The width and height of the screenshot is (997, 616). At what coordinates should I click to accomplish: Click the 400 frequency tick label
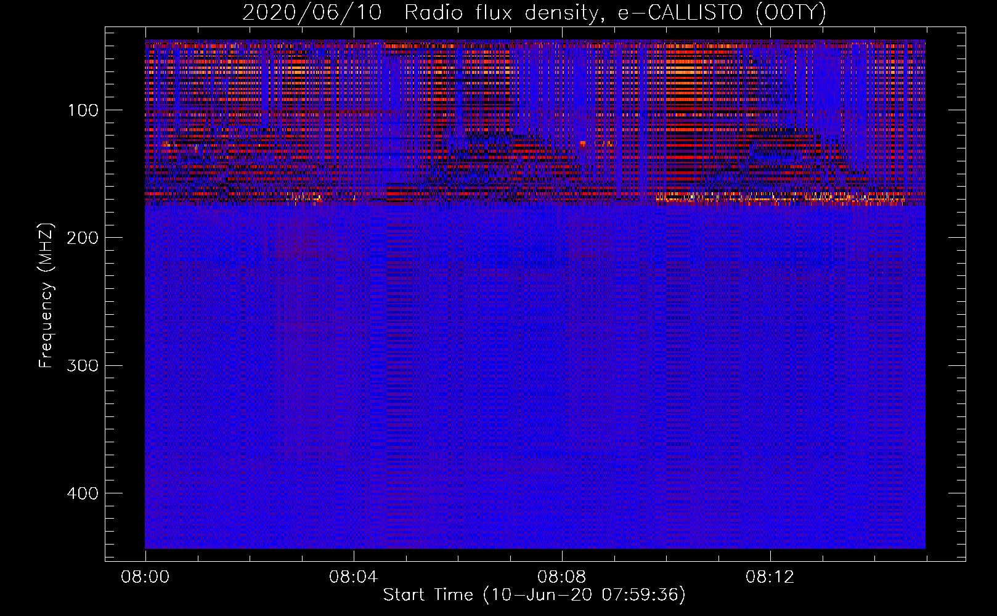82,494
